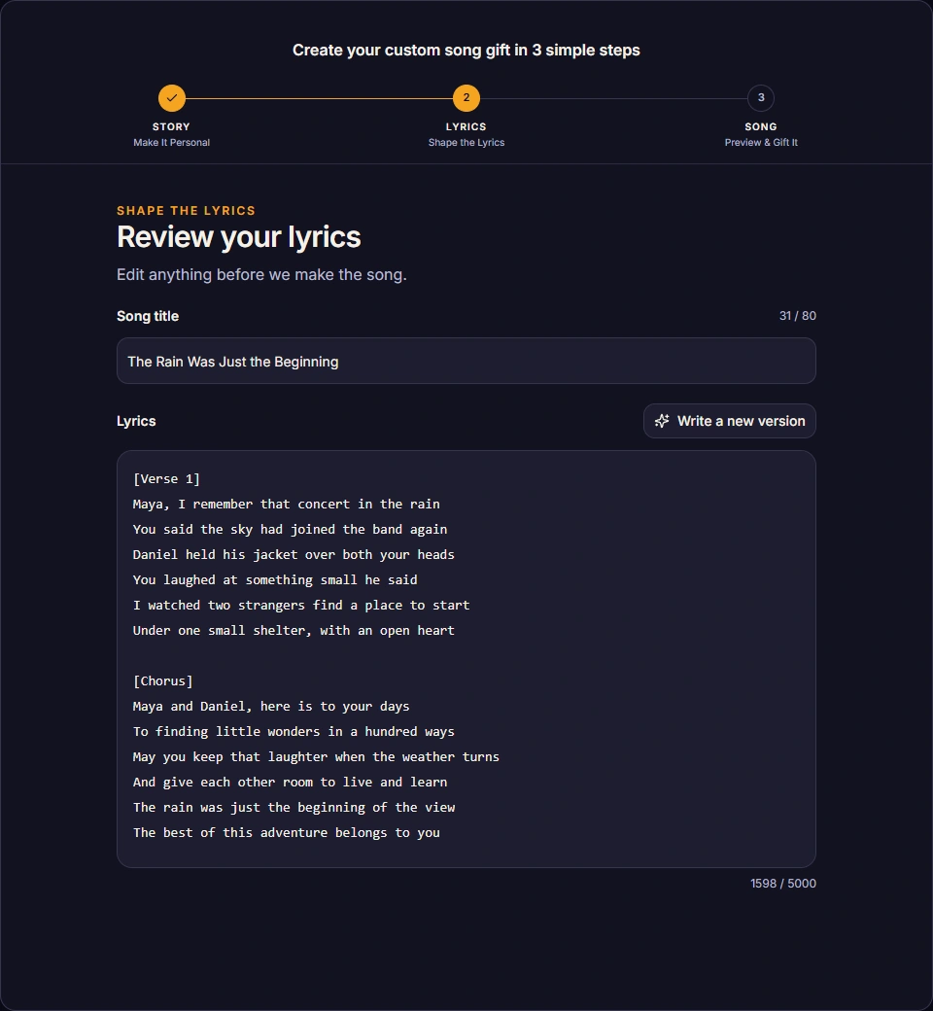The image size is (933, 1011).
Task: Click the line 'The best of this adventure belongs to you'
Action: [x=287, y=832]
